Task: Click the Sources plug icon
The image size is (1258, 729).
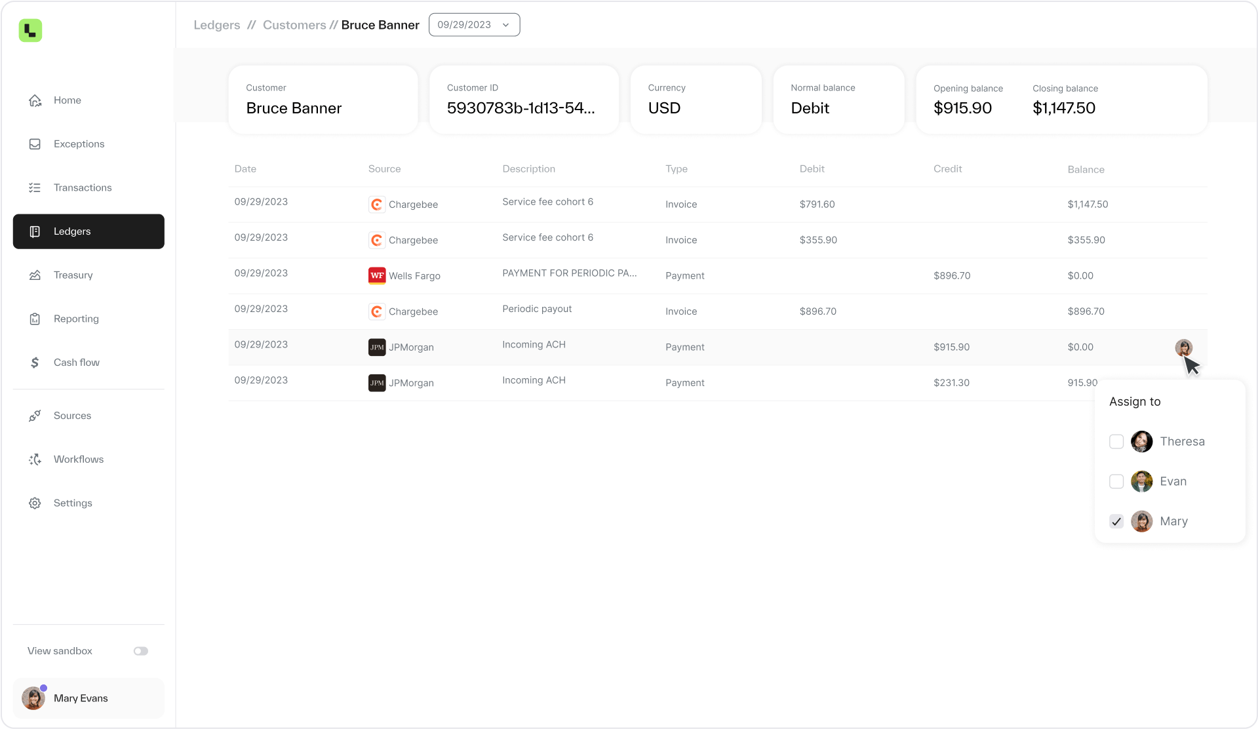Action: tap(35, 416)
